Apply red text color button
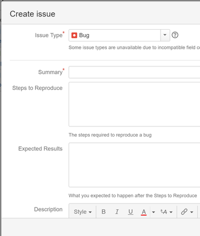The image size is (200, 236). point(144,212)
